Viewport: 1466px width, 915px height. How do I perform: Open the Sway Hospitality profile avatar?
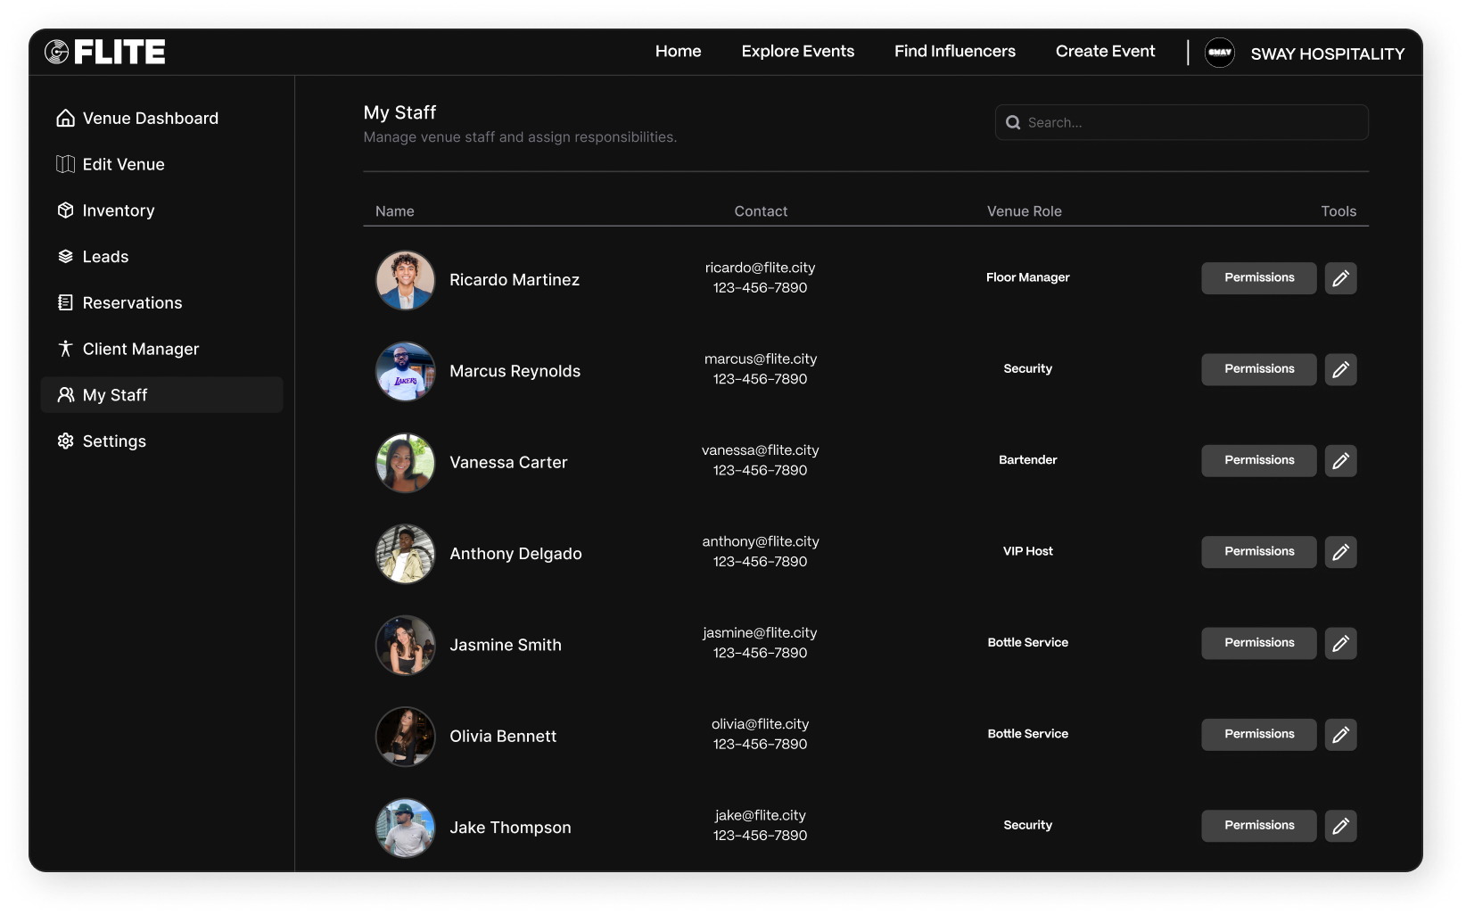coord(1219,53)
